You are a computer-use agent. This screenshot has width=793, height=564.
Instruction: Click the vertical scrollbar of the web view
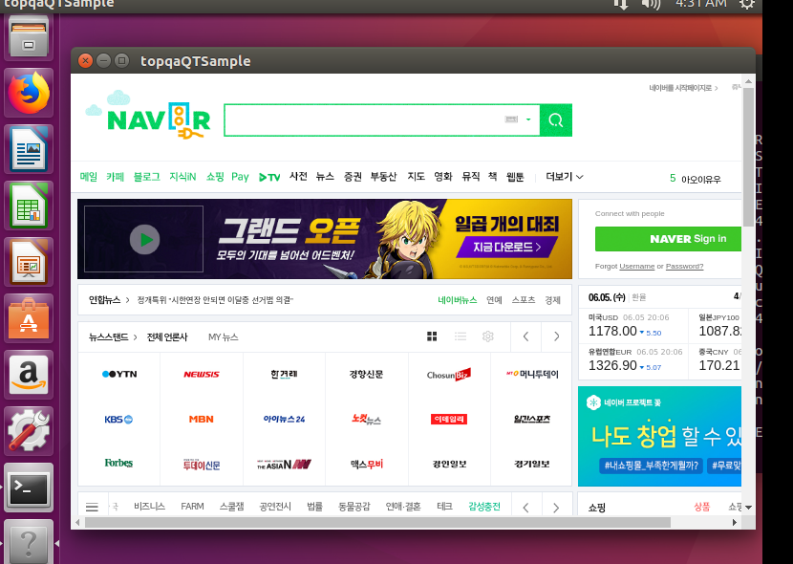tap(748, 158)
